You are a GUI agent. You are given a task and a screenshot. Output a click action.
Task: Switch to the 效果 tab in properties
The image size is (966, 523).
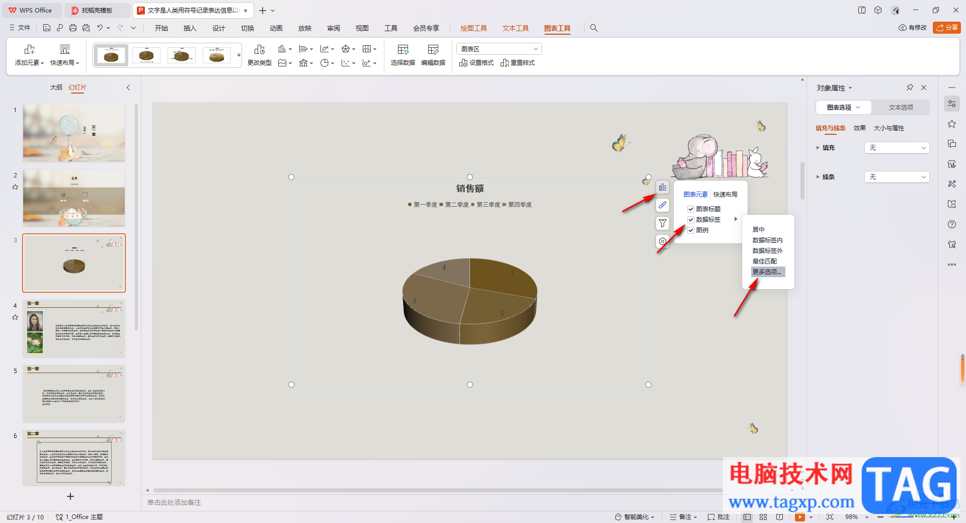coord(859,128)
